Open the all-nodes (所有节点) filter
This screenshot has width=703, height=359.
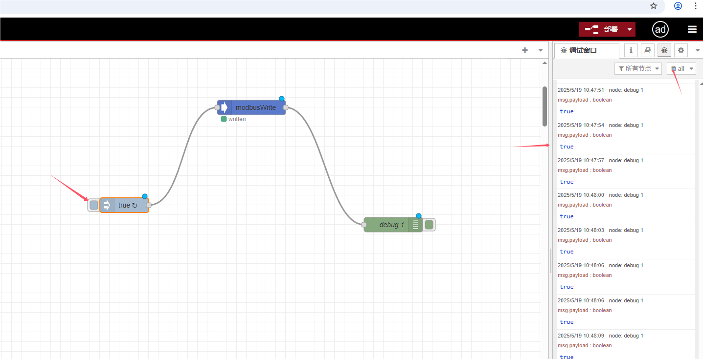point(638,68)
